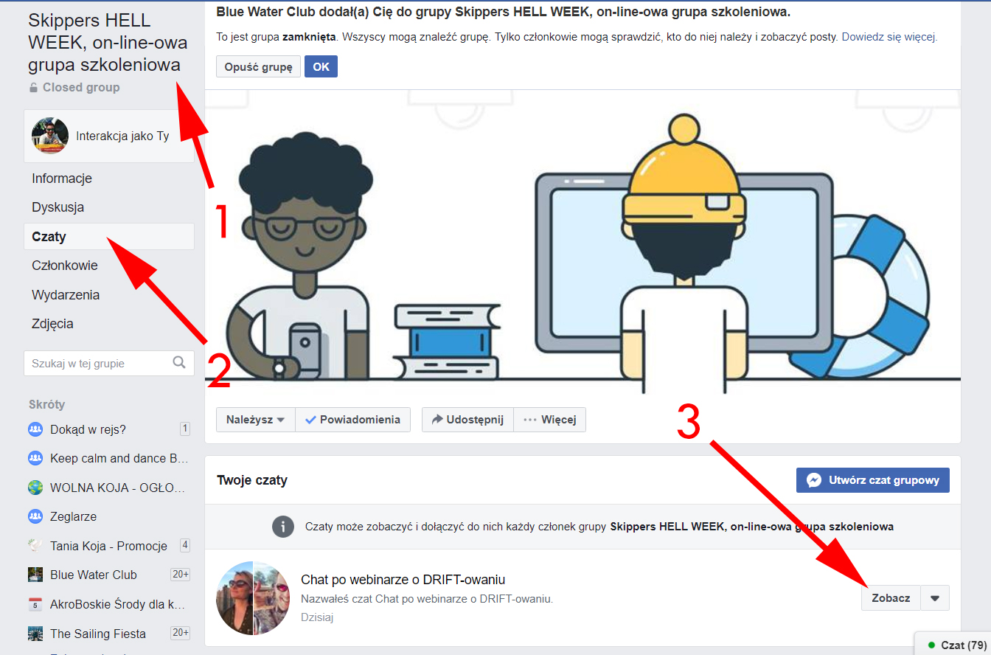Screen dimensions: 991x655
Task: Open the Czat (79) bar
Action: coord(953,644)
